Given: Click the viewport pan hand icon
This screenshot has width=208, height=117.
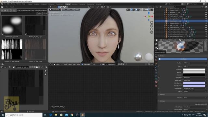Looking at the screenshot, I should 152,26.
